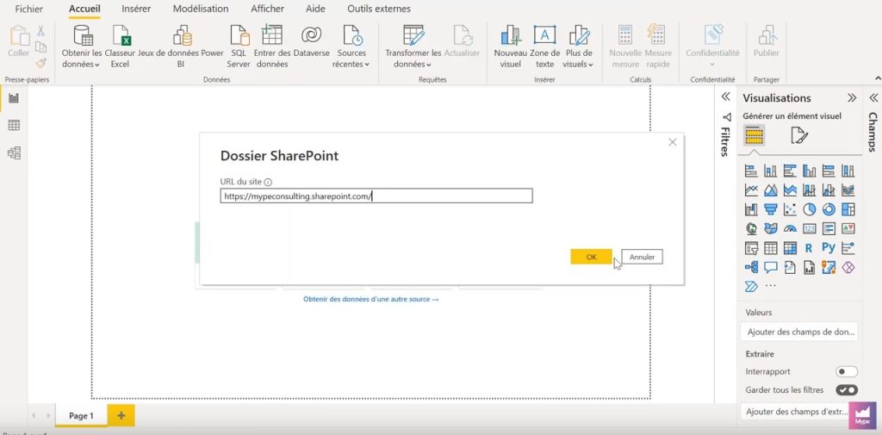Expand the Filtres pane chevrons
The width and height of the screenshot is (882, 435).
pyautogui.click(x=725, y=96)
